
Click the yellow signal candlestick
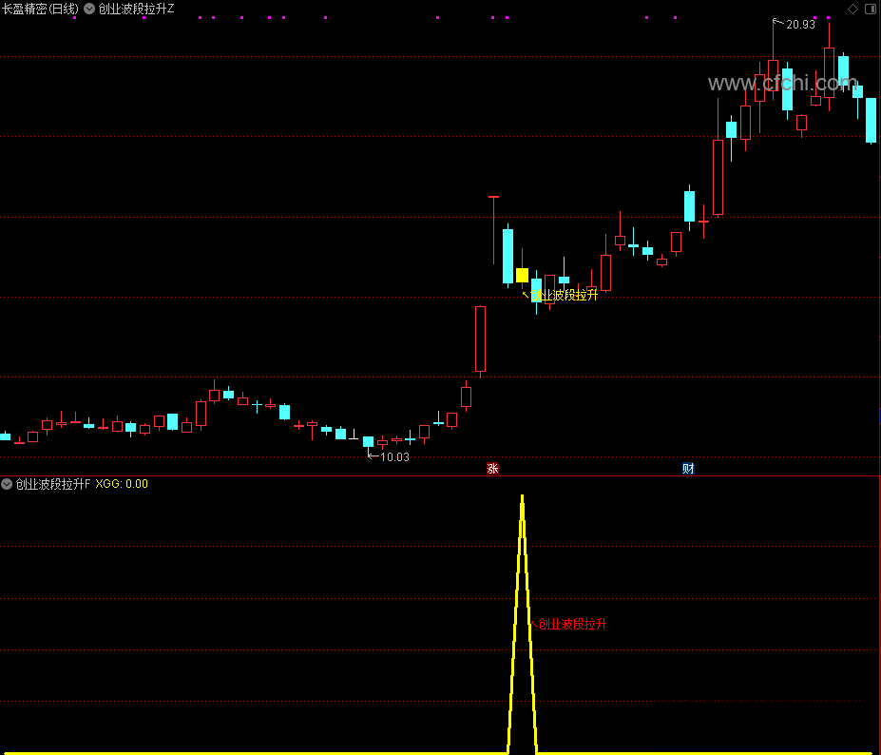click(x=522, y=275)
